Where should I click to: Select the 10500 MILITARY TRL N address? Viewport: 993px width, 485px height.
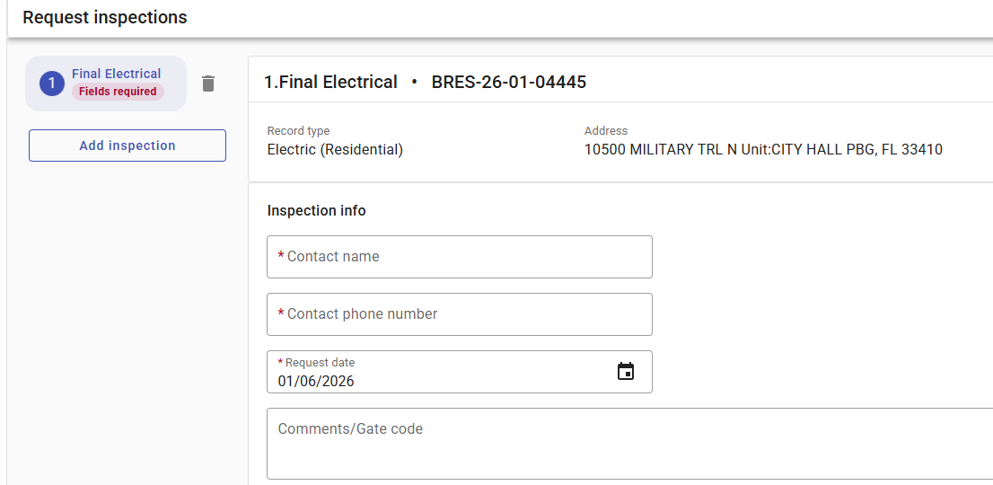click(x=763, y=150)
